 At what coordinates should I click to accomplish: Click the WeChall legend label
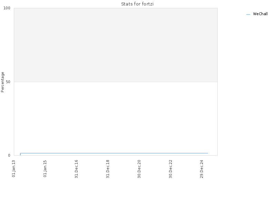tap(260, 14)
